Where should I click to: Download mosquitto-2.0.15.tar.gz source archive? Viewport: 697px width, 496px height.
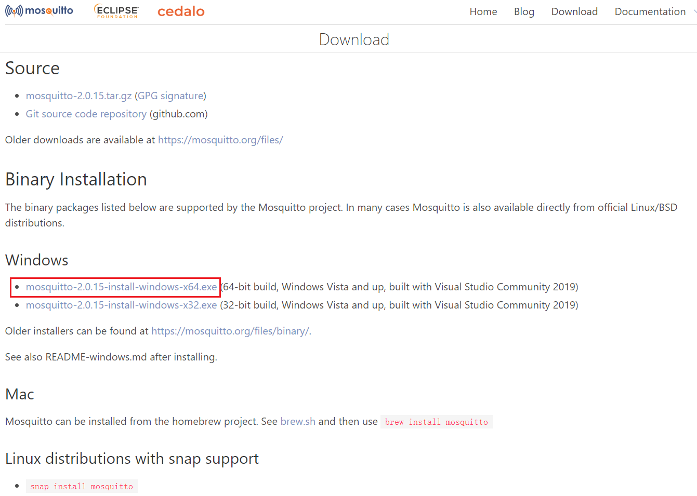click(x=79, y=96)
